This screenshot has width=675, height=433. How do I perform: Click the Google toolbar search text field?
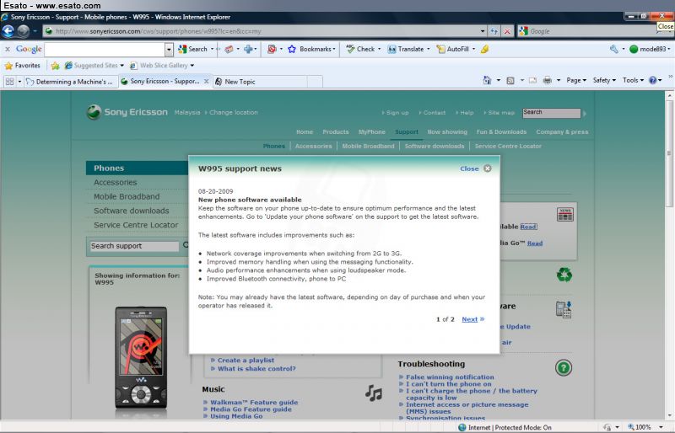(105, 50)
